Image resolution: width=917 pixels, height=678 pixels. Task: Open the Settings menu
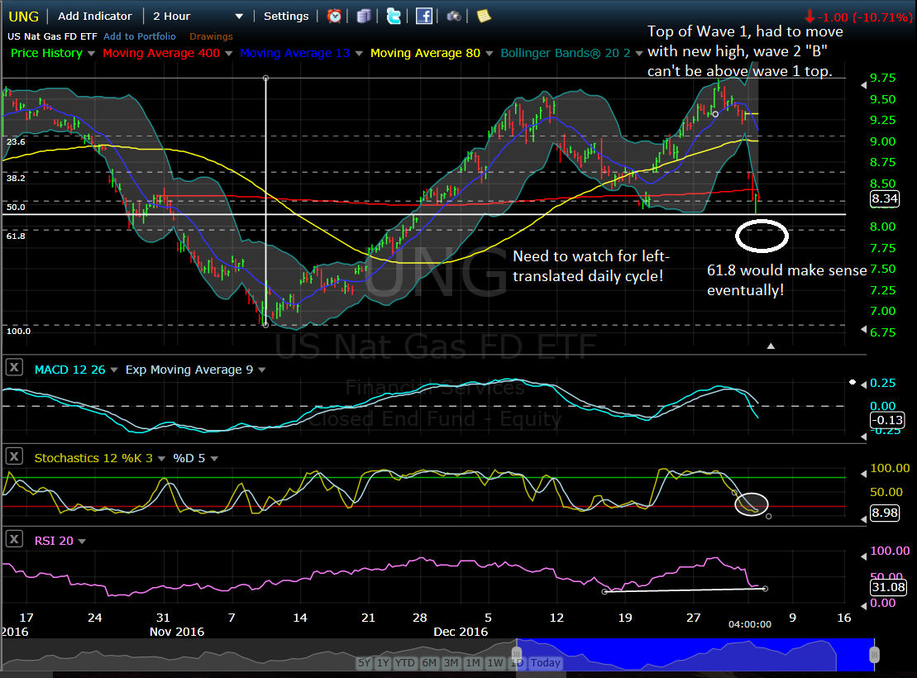286,16
